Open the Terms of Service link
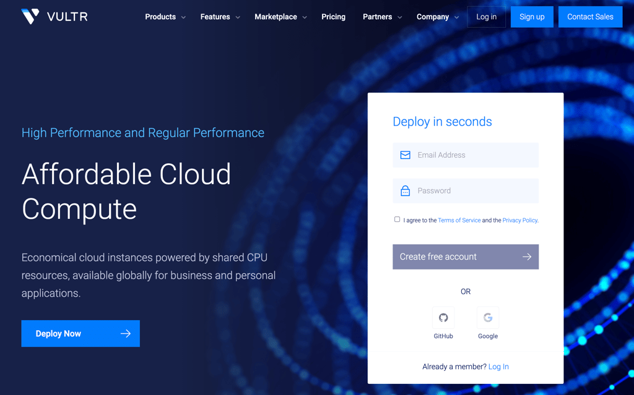This screenshot has width=634, height=395. 459,221
